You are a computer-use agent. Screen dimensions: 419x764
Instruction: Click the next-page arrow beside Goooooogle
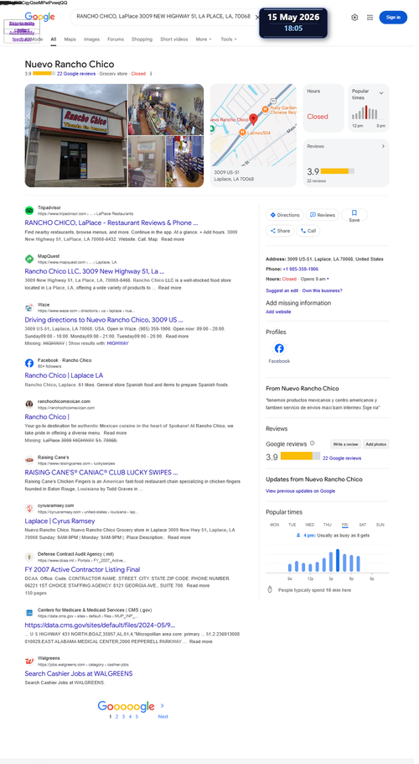coord(163,705)
